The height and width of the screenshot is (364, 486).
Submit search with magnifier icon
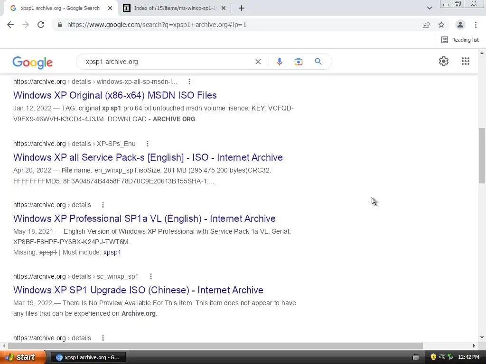[318, 62]
